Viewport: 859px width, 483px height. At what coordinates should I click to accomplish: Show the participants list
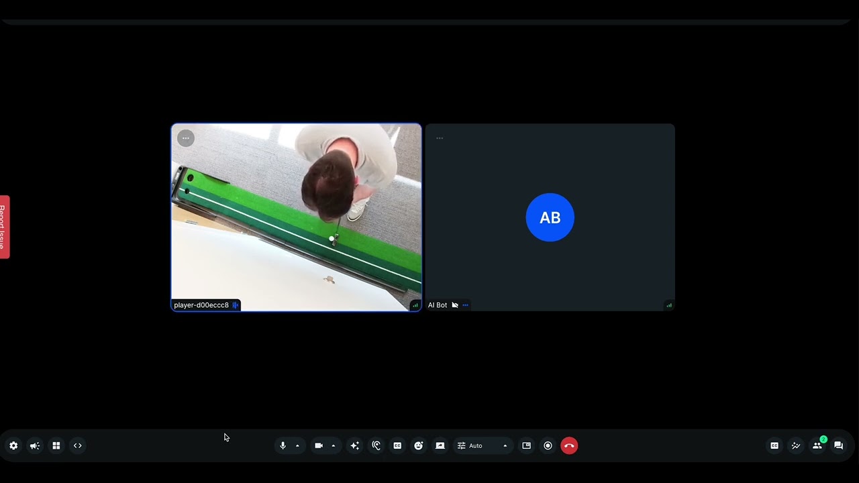click(817, 445)
